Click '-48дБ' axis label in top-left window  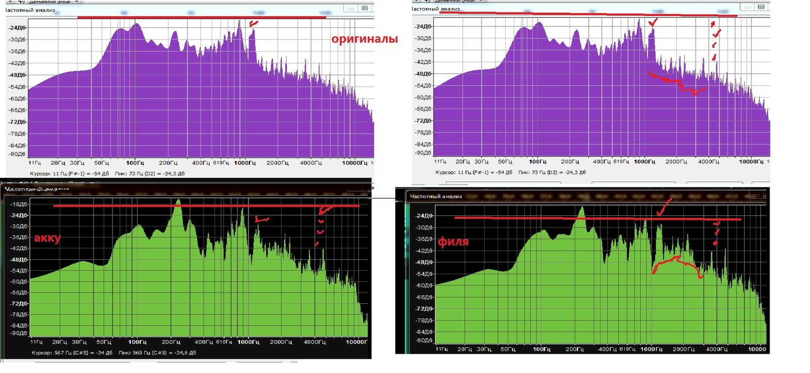(17, 75)
